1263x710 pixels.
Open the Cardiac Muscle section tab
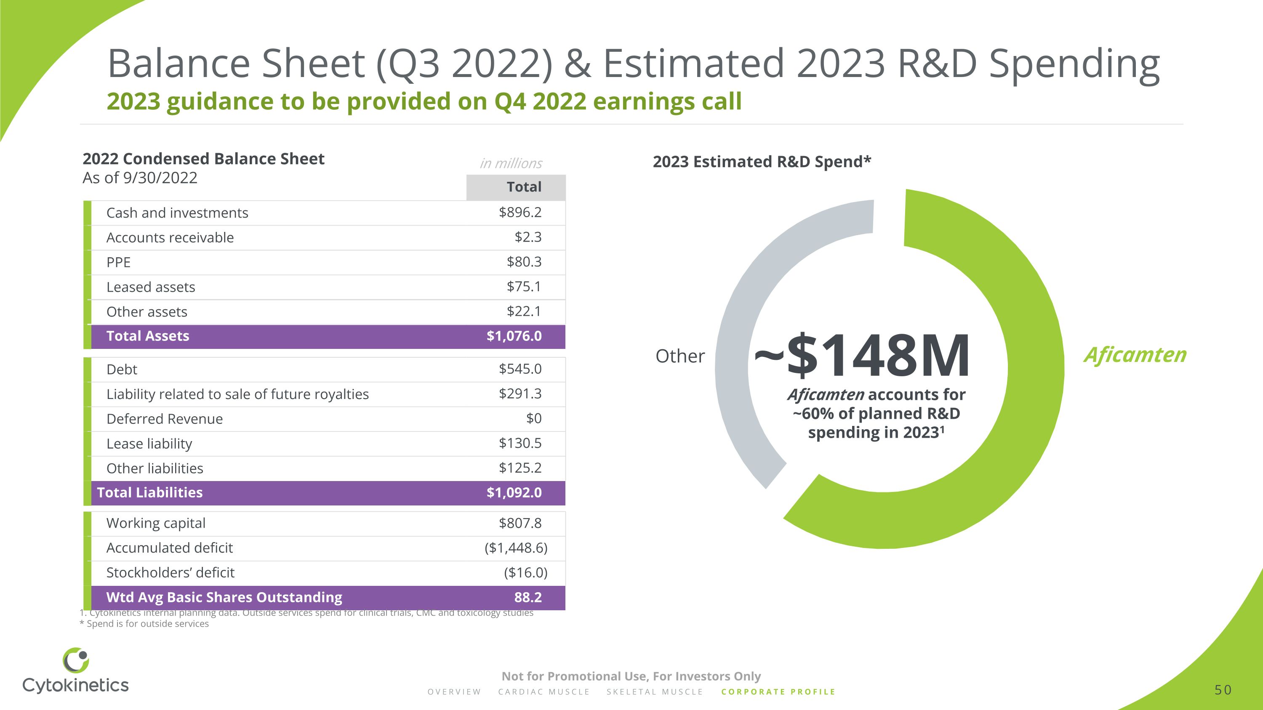(x=544, y=692)
